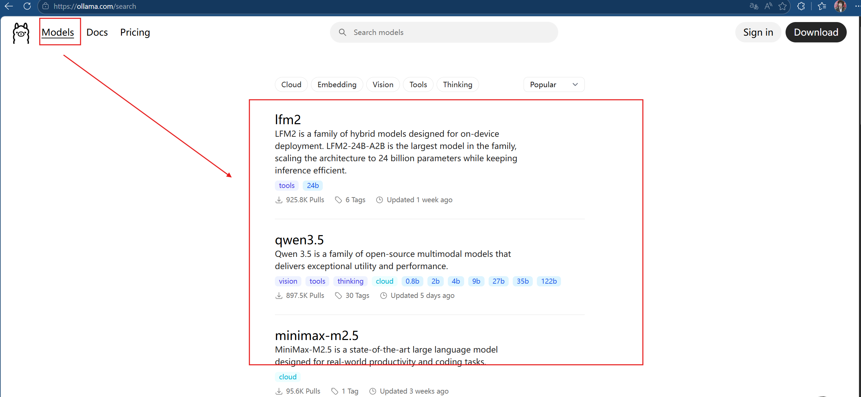Click the Sign in button
This screenshot has height=397, width=861.
(x=758, y=32)
